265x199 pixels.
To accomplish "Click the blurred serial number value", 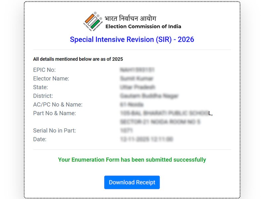I will (127, 130).
